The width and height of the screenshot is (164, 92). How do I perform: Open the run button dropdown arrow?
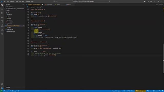click(158, 5)
